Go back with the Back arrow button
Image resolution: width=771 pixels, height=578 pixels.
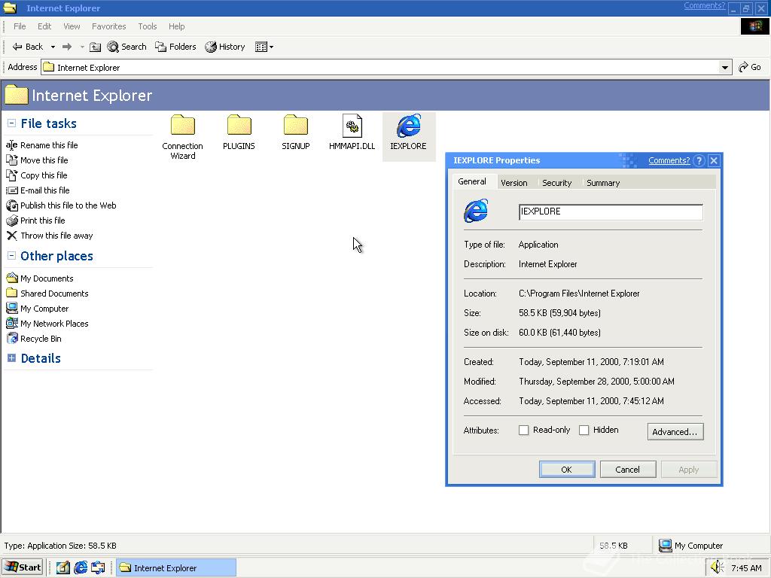28,47
